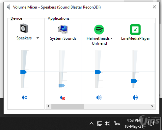This screenshot has width=162, height=130.
Task: Click the left arrow of applications scrollbar
Action: pos(48,106)
